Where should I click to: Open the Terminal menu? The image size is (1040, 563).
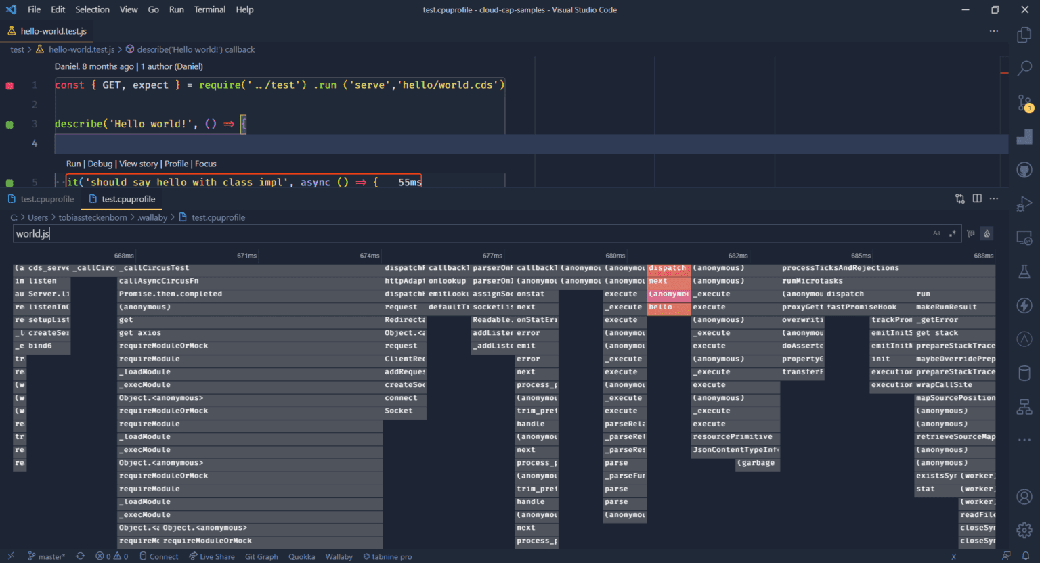point(210,9)
